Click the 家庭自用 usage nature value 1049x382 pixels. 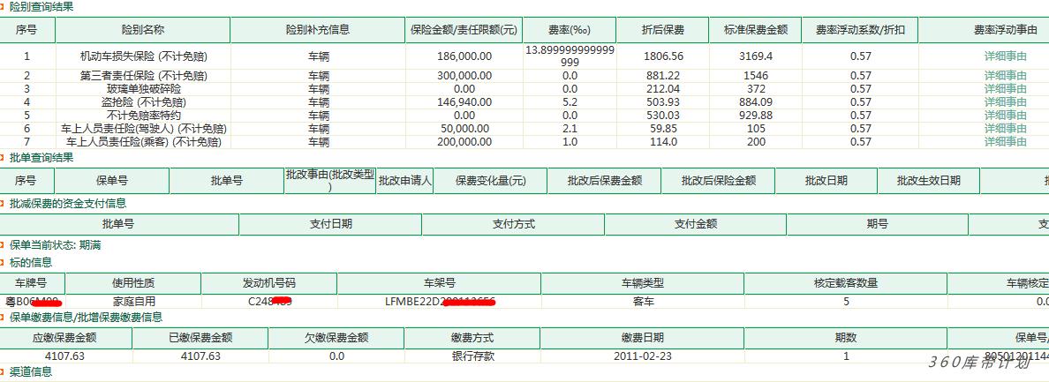(x=133, y=301)
